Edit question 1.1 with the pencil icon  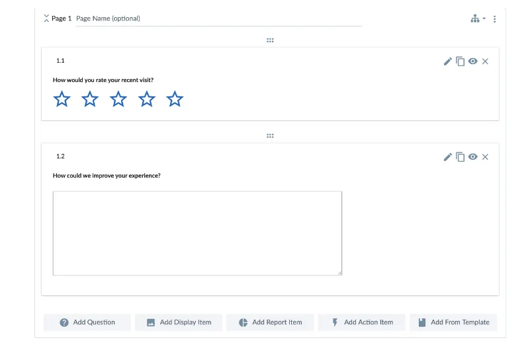point(448,61)
